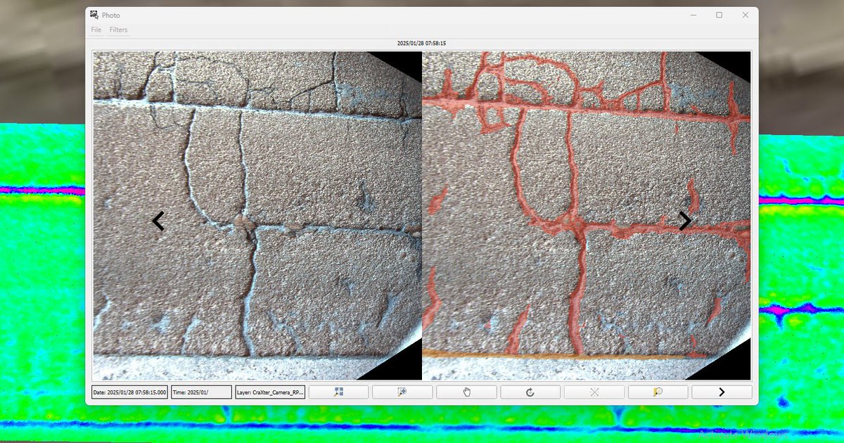Click the next photo arrow button
The width and height of the screenshot is (844, 443).
click(x=722, y=392)
